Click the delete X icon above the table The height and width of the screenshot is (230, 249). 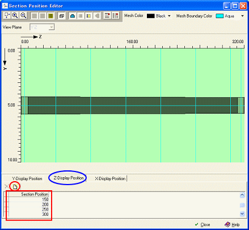pos(7,186)
